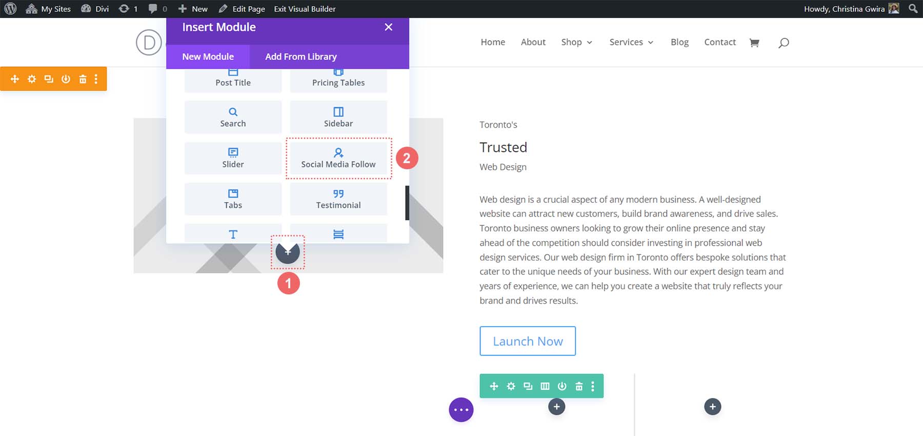Open the site search magnifier in navigation

click(x=783, y=43)
